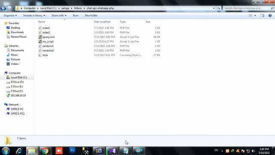The width and height of the screenshot is (275, 155).
Task: Open Favorites in the navigation pane
Action: click(x=14, y=23)
